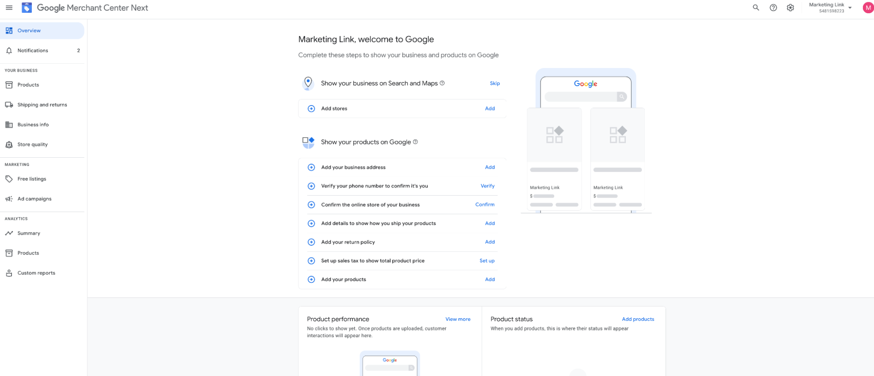Expand the Marketing Link account dropdown arrow
The image size is (874, 376).
click(x=850, y=8)
